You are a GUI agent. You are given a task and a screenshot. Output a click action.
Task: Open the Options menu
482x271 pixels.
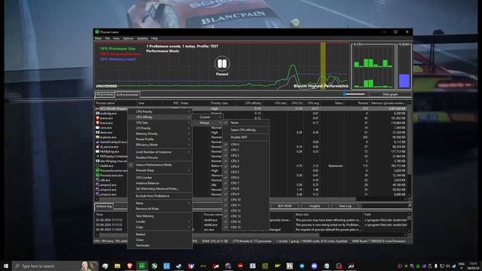click(x=128, y=38)
